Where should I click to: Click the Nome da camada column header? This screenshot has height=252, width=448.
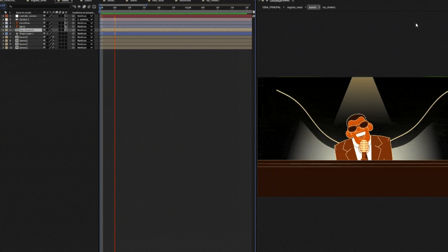[24, 12]
